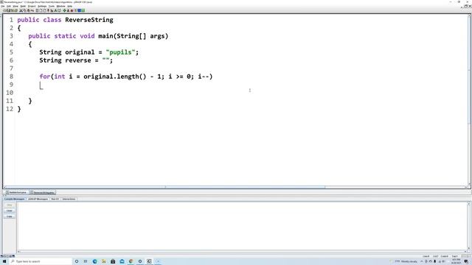
Task: Click line number 10 in the gutter
Action: [x=10, y=93]
